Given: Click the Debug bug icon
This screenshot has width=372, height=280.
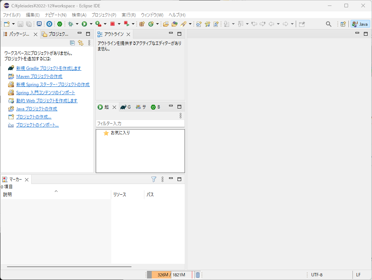Looking at the screenshot, I should 70,24.
